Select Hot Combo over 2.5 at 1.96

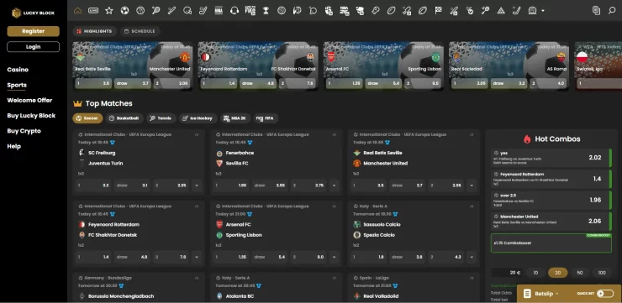pyautogui.click(x=551, y=200)
